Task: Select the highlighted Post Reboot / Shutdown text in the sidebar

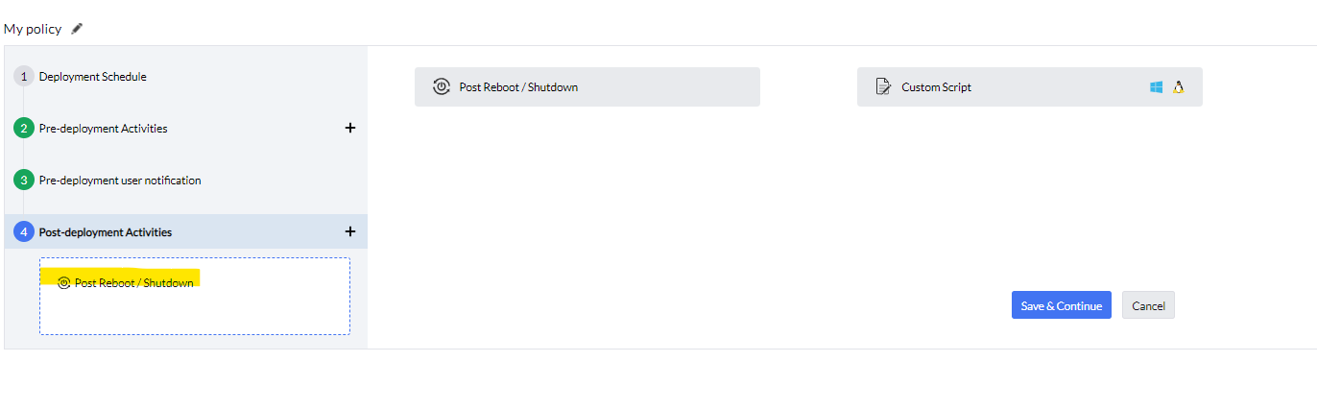Action: tap(133, 283)
